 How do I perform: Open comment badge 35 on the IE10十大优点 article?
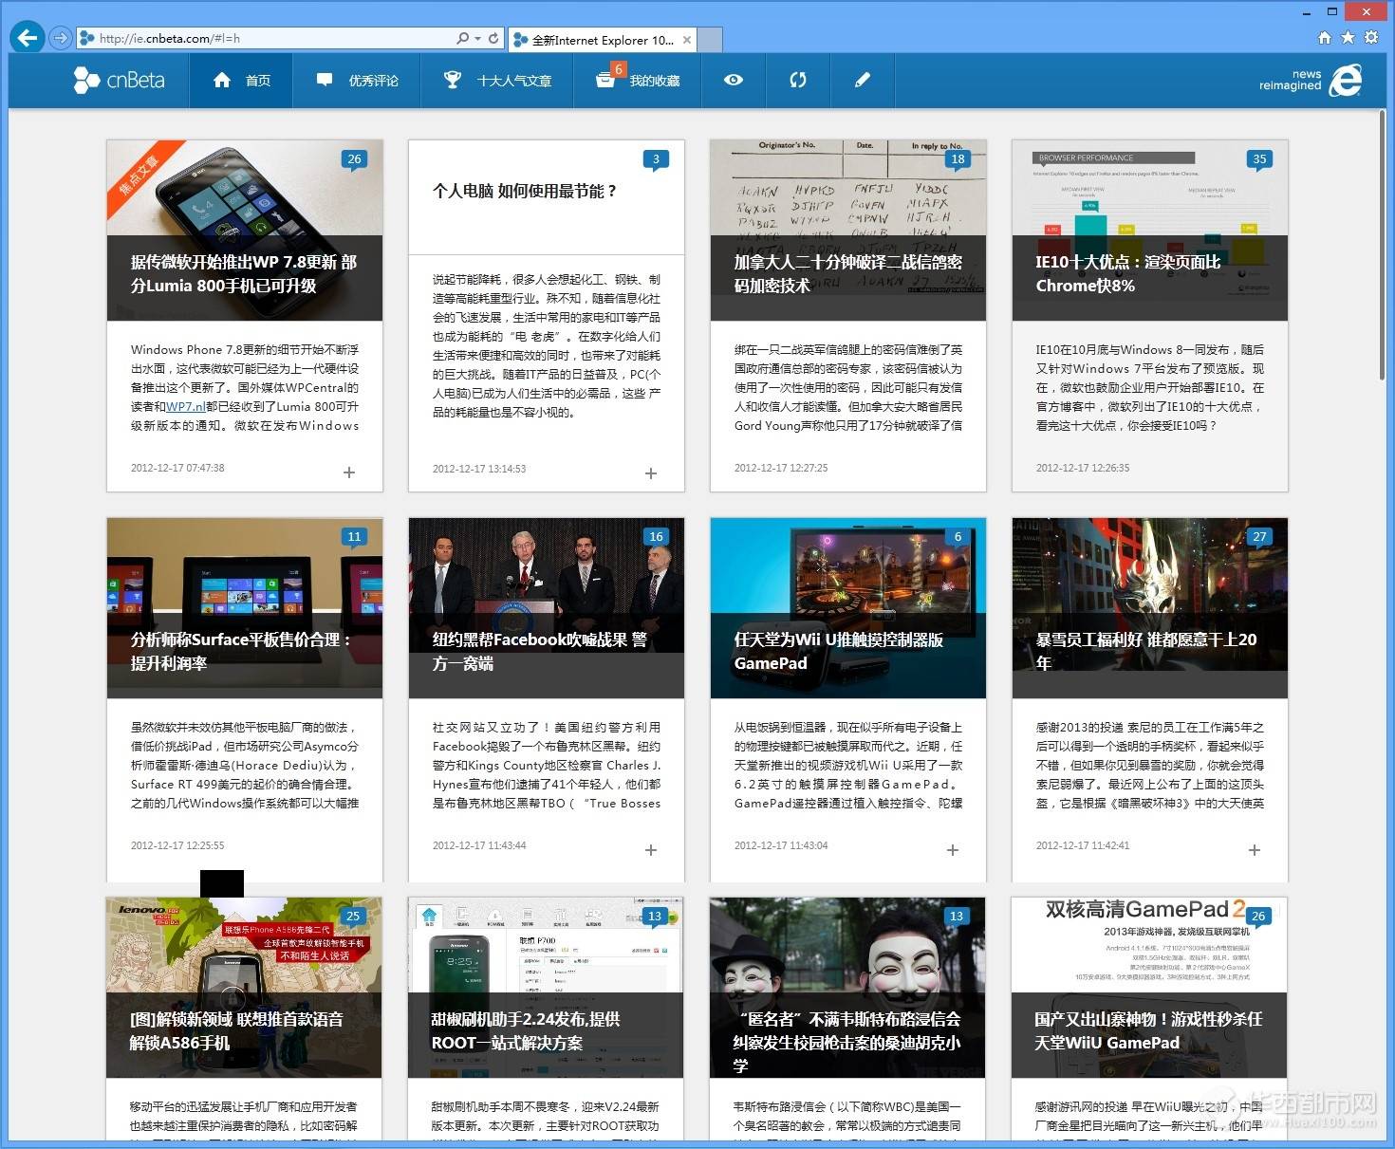click(1259, 160)
